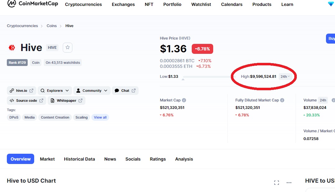Click the red Hive coin logo
The width and height of the screenshot is (335, 192).
(x=12, y=48)
